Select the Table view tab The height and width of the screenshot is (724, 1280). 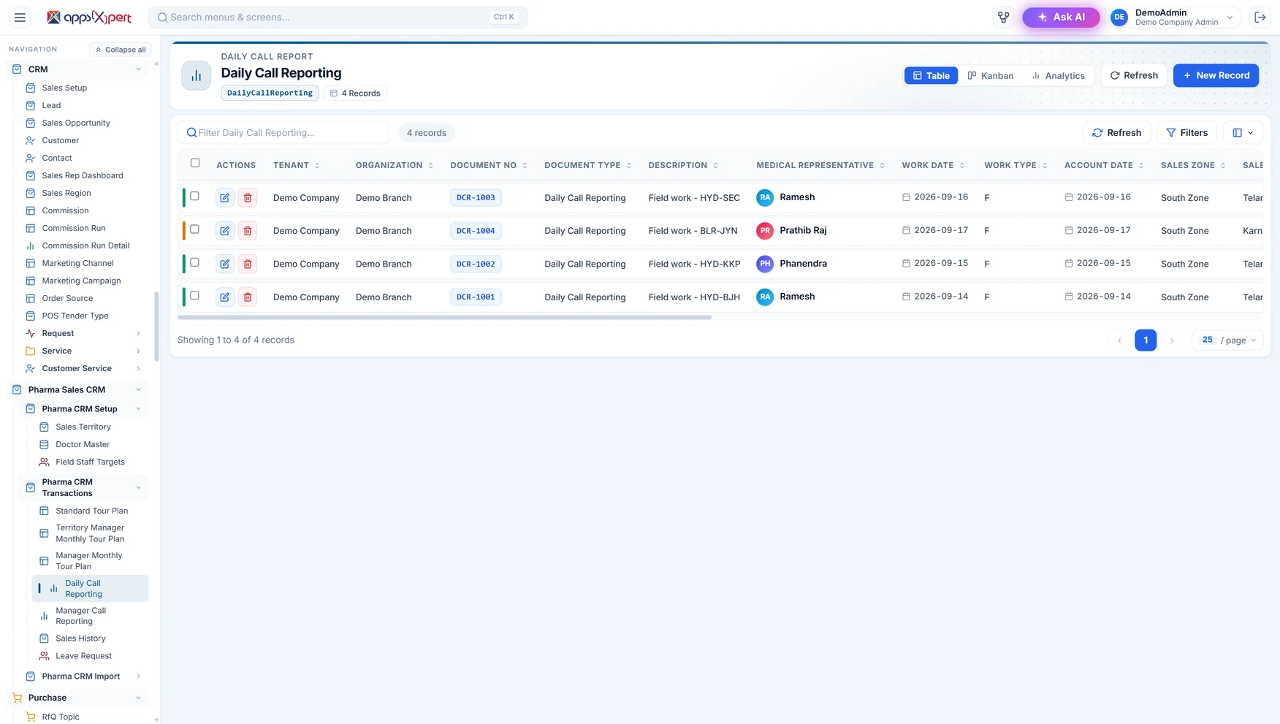(931, 75)
